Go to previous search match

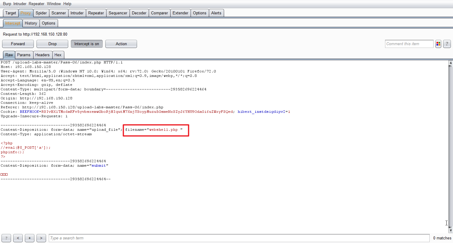point(18,238)
